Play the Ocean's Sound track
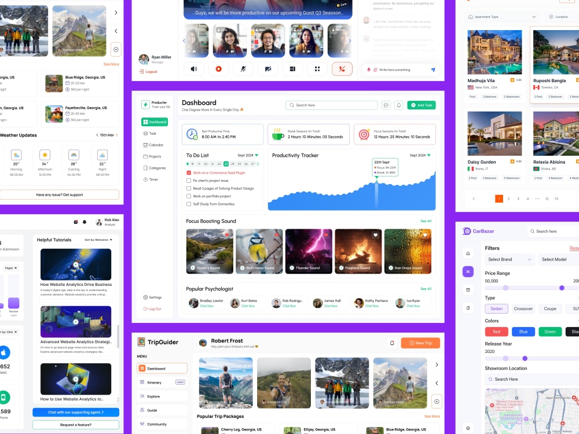The width and height of the screenshot is (579, 434). click(193, 268)
